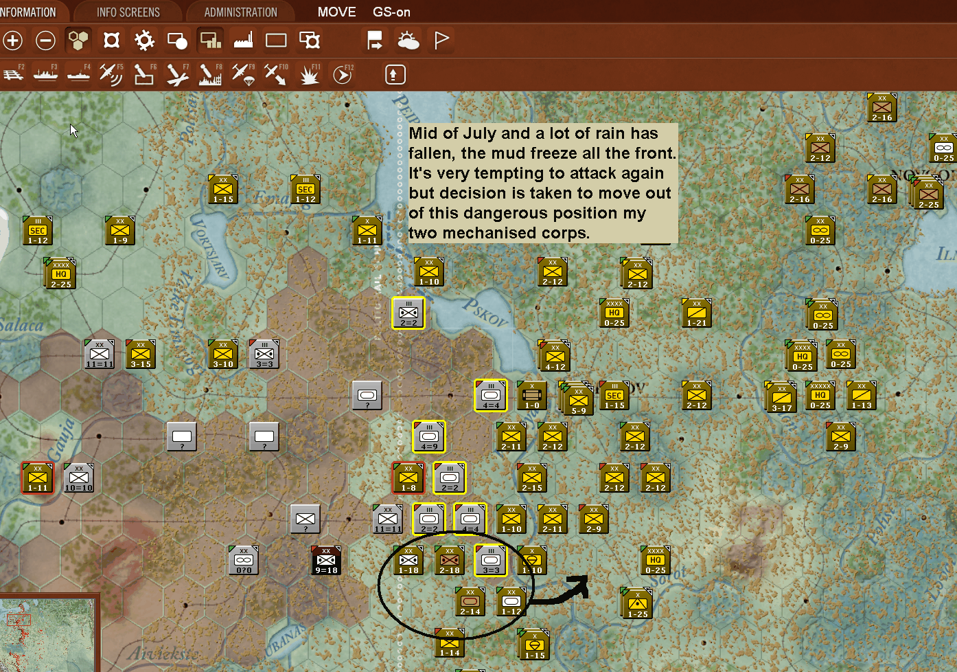The height and width of the screenshot is (672, 957).
Task: Click the GS-on status label
Action: point(391,12)
